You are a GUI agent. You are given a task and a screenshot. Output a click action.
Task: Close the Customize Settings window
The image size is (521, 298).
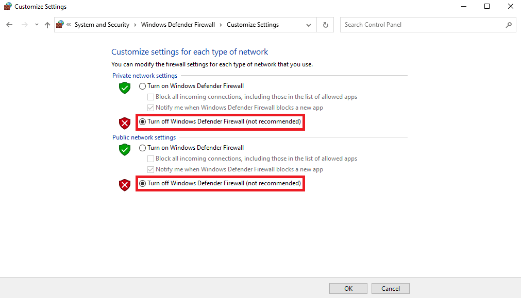point(510,6)
